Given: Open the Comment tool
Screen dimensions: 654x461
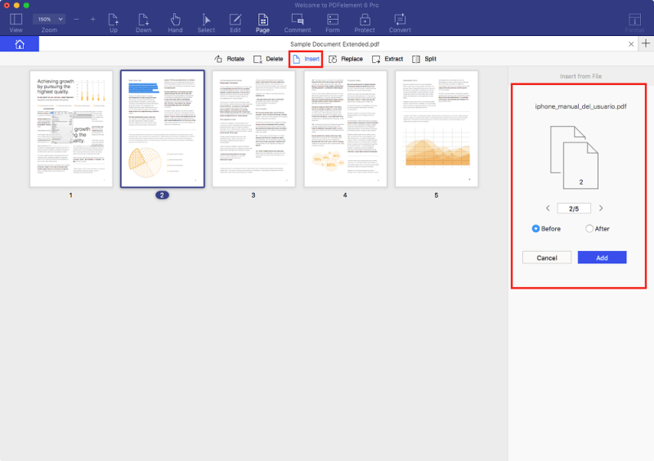Looking at the screenshot, I should click(x=298, y=23).
